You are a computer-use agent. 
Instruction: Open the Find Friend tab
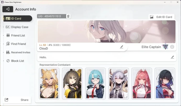pyautogui.click(x=16, y=44)
